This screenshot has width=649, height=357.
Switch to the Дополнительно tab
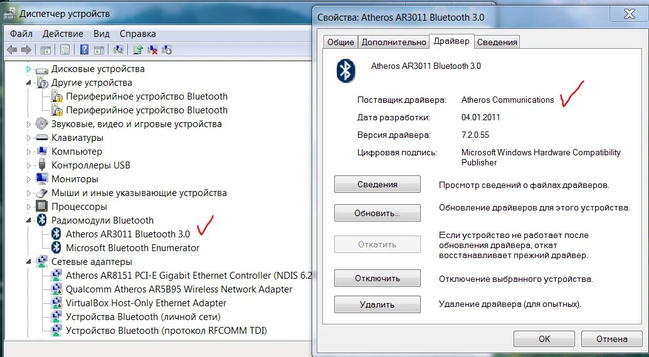tap(394, 42)
